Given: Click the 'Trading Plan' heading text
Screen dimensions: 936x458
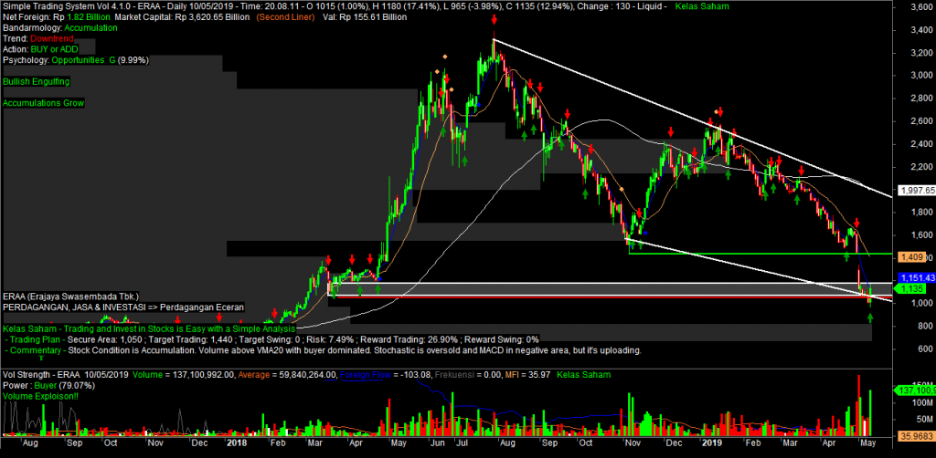Looking at the screenshot, I should click(x=37, y=339).
